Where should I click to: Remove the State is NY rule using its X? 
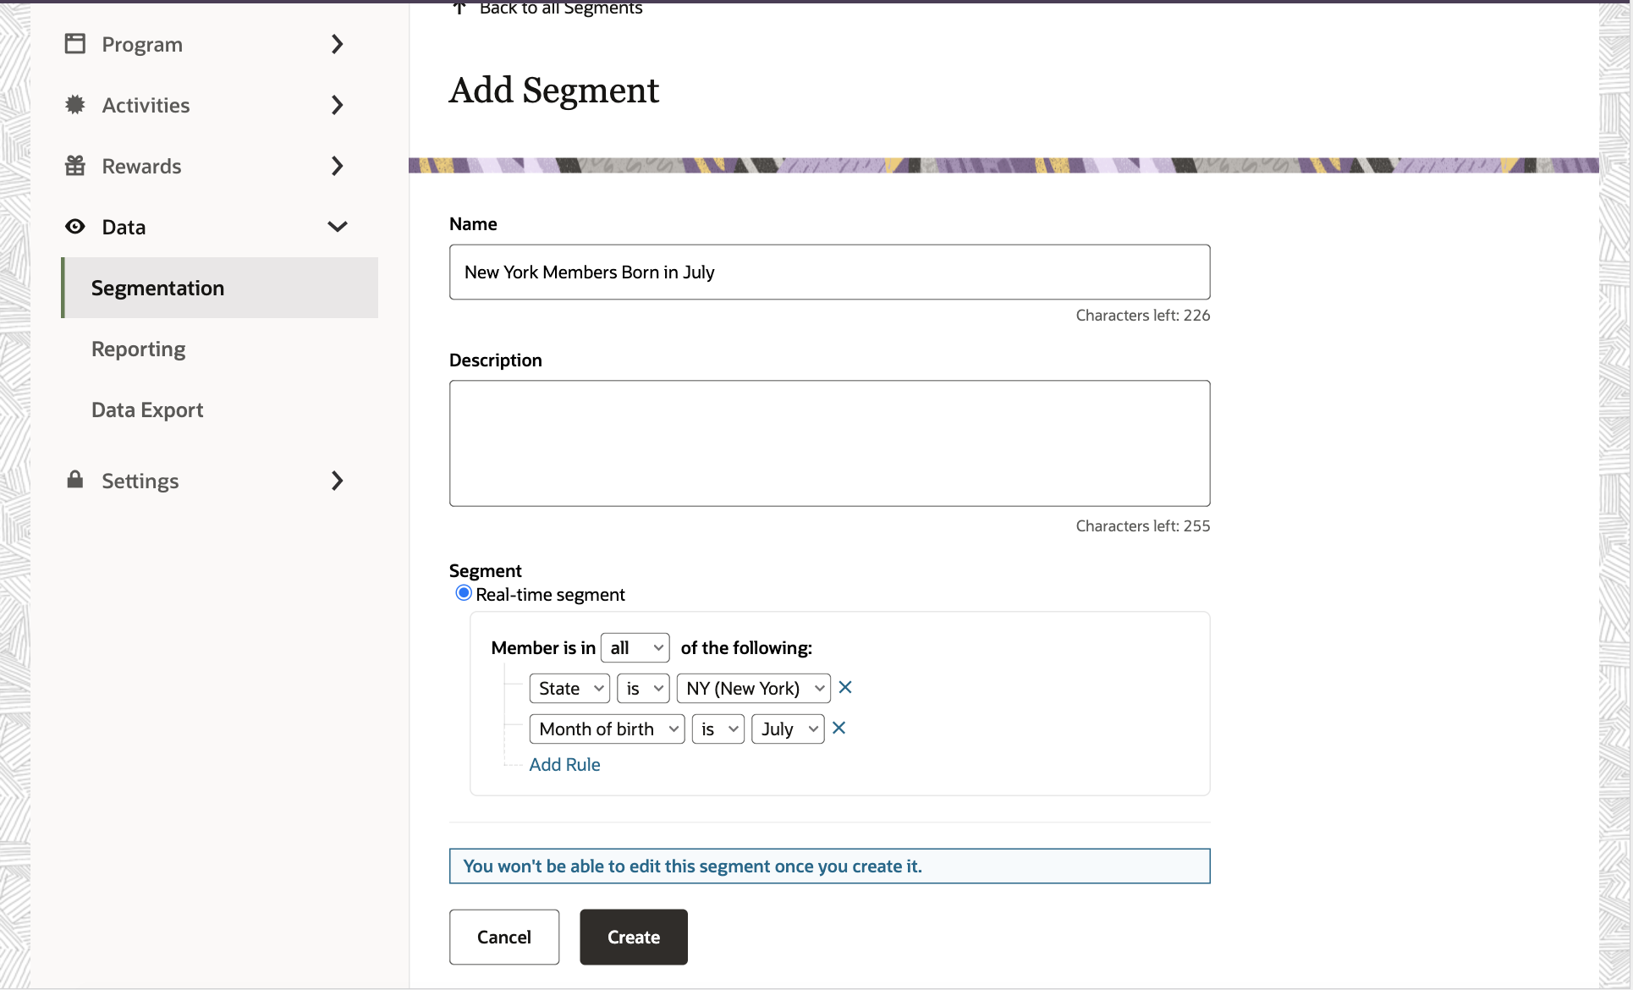click(x=845, y=687)
